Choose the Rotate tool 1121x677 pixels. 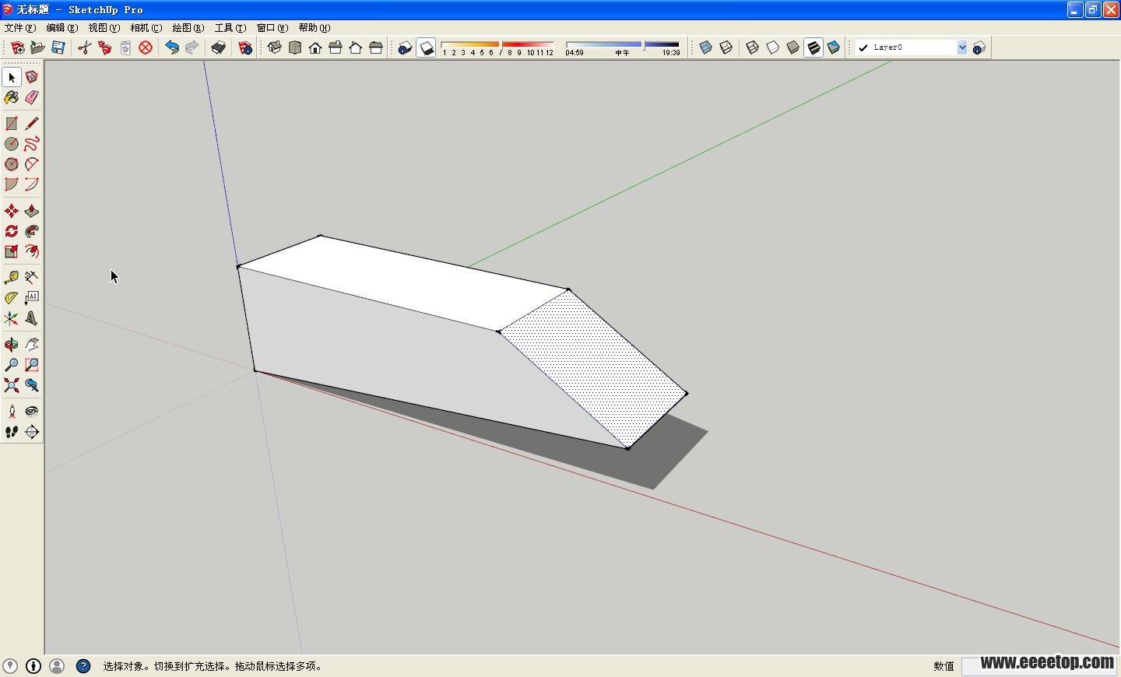click(12, 231)
